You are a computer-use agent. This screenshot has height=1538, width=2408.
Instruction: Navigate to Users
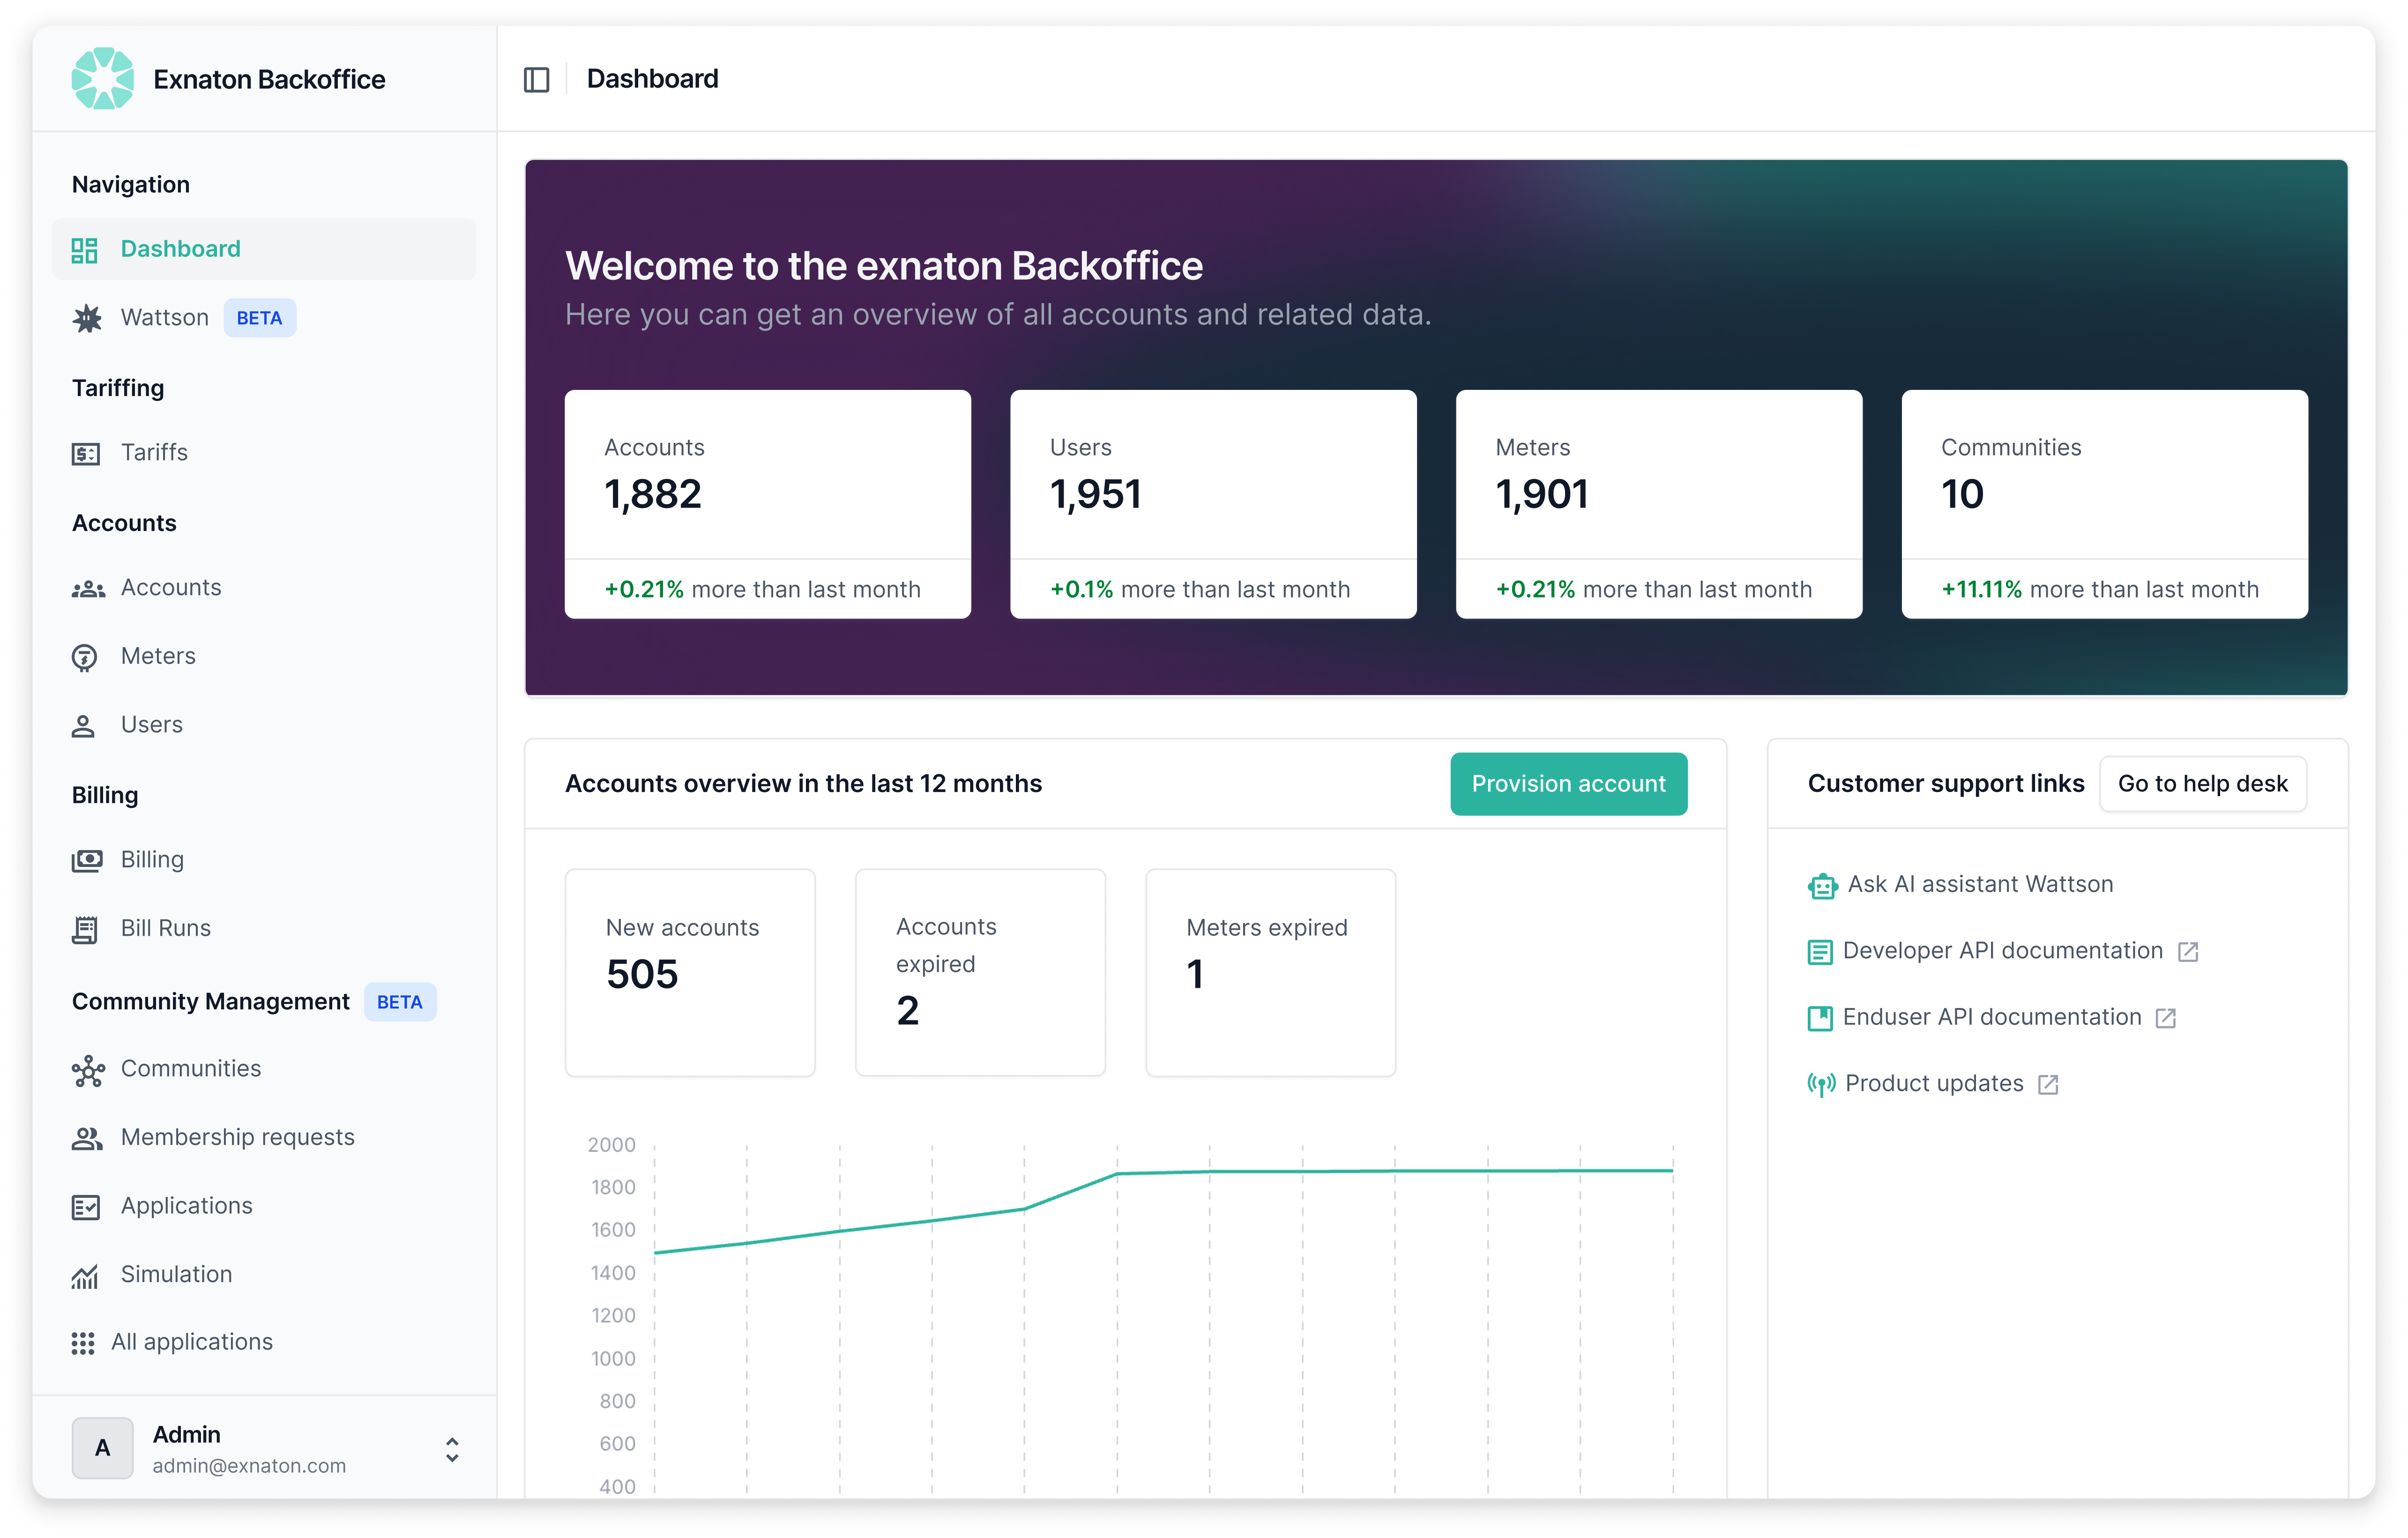click(264, 725)
